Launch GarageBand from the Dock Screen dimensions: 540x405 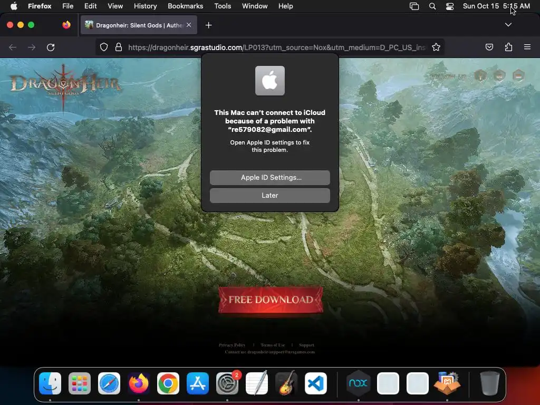pos(286,383)
